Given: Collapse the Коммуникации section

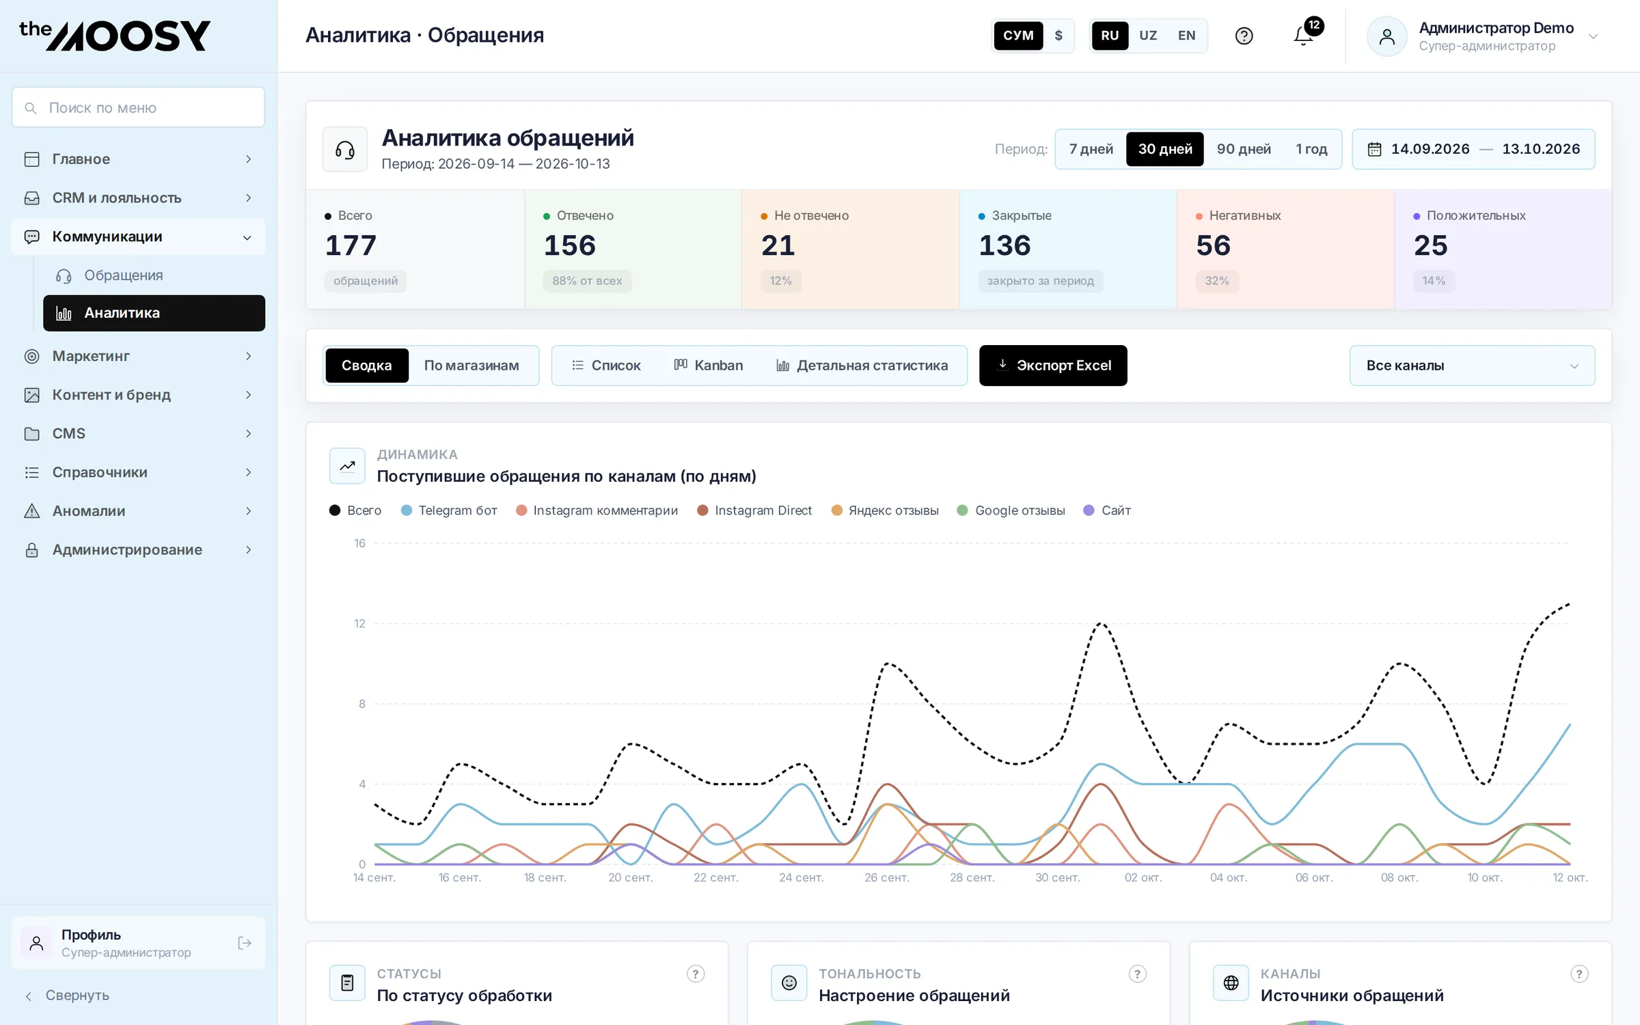Looking at the screenshot, I should pyautogui.click(x=138, y=237).
